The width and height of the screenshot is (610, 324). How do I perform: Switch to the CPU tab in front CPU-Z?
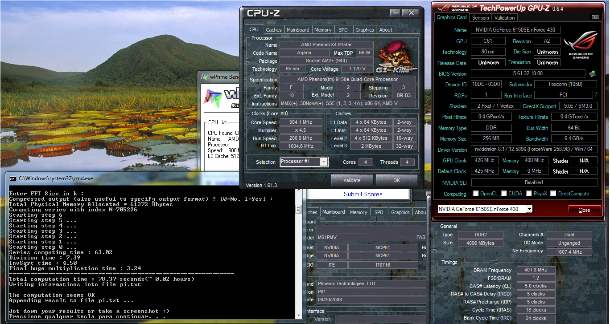pos(254,29)
